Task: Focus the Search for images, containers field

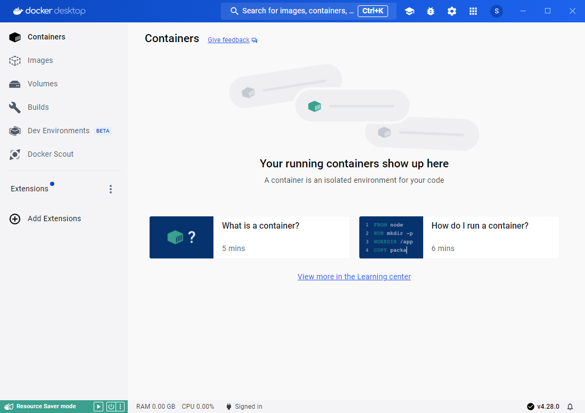Action: click(x=309, y=11)
